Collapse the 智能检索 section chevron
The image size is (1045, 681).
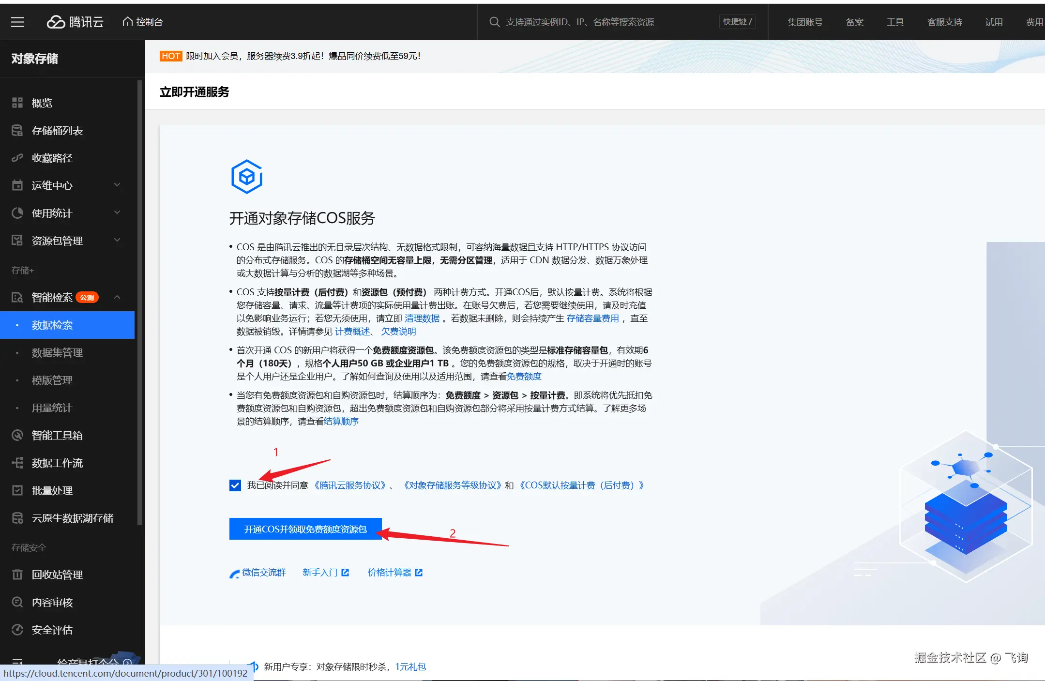[117, 297]
